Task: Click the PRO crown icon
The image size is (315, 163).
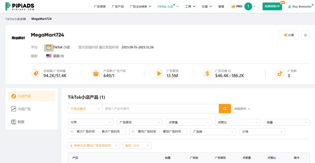Action: [233, 6]
